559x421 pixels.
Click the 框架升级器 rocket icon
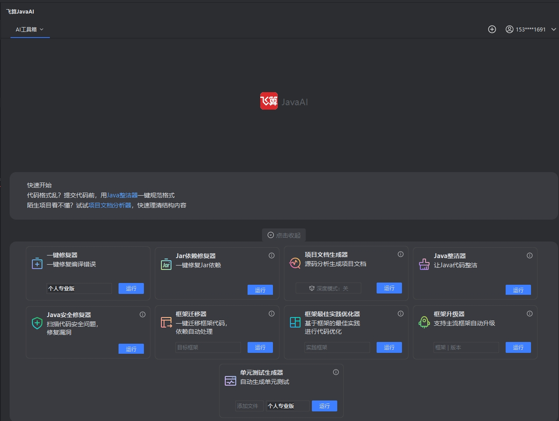click(x=424, y=322)
